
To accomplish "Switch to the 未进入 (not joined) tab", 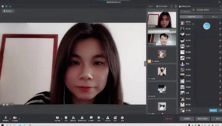I will pos(214,17).
